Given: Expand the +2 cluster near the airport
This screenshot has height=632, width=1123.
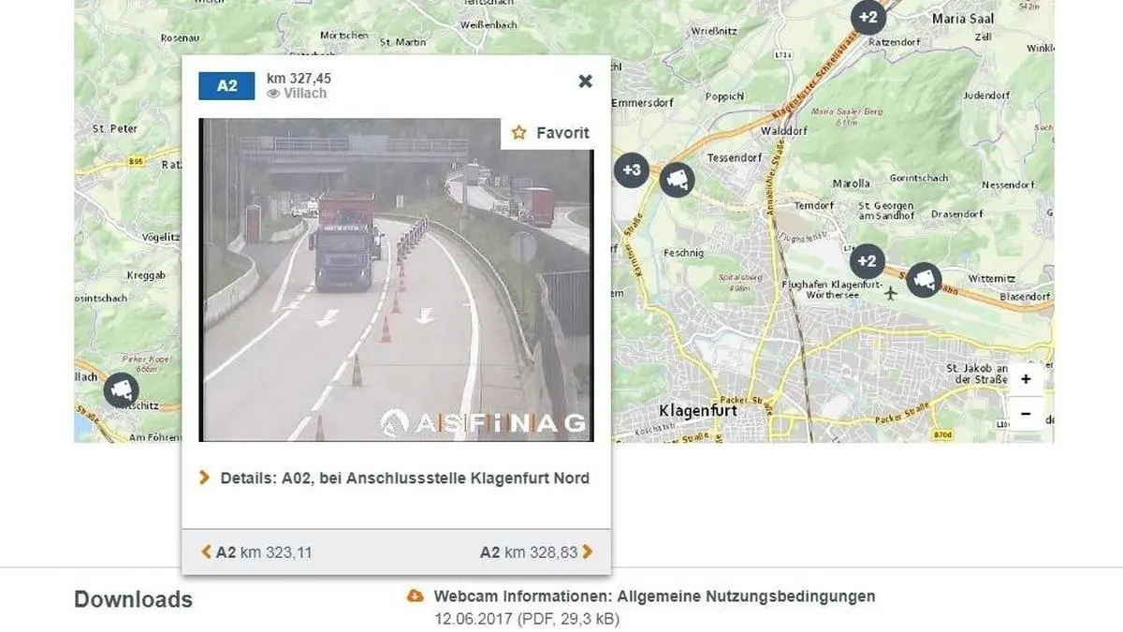Looking at the screenshot, I should point(868,262).
